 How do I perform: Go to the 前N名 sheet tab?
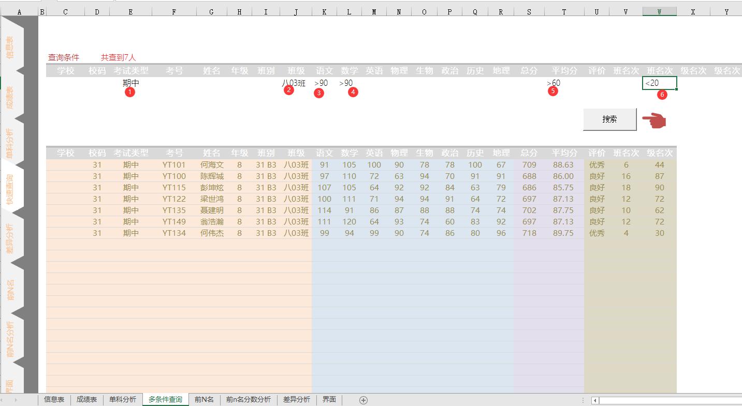point(204,399)
